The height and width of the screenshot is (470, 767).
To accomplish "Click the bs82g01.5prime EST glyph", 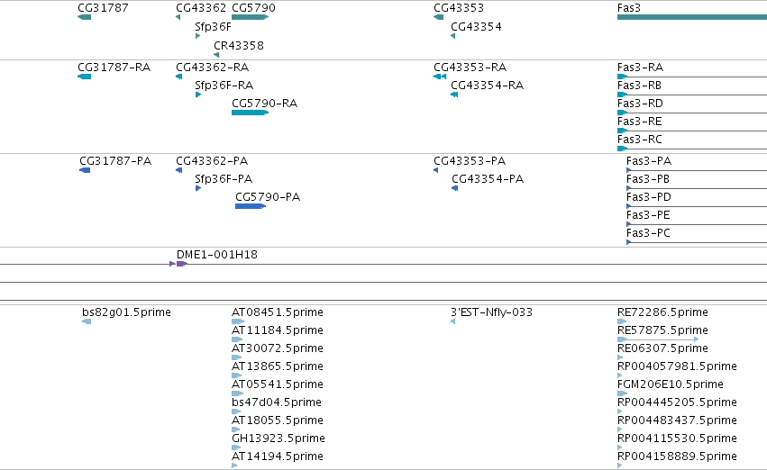I will pyautogui.click(x=87, y=321).
